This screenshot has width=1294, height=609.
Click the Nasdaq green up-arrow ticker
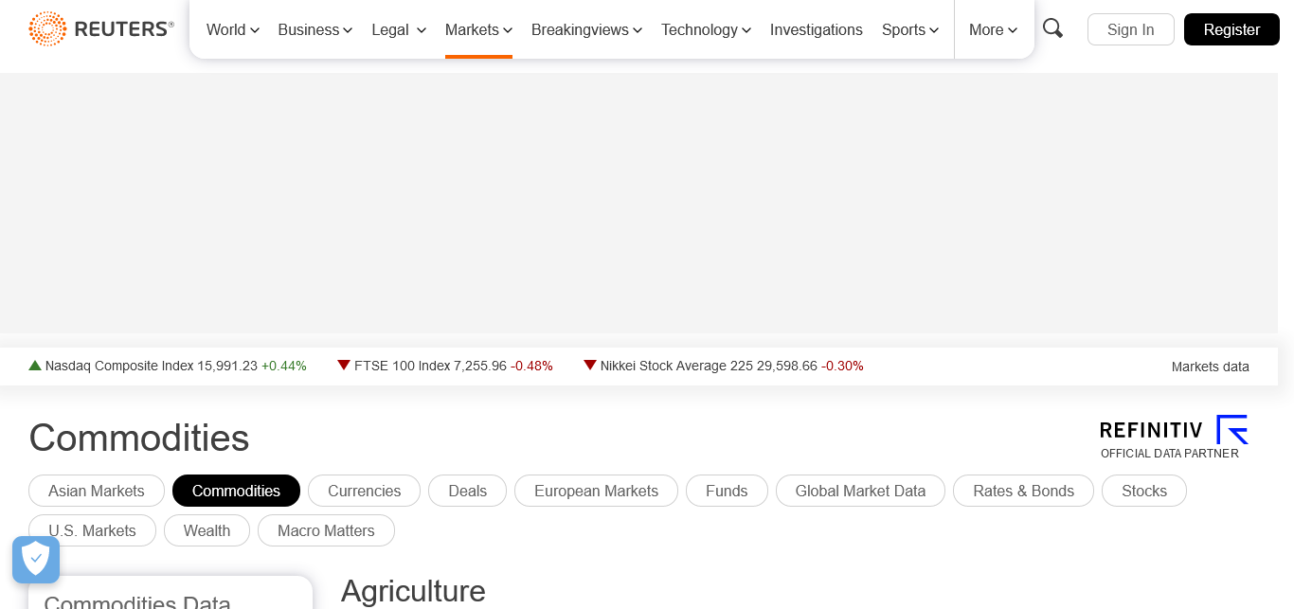(35, 366)
